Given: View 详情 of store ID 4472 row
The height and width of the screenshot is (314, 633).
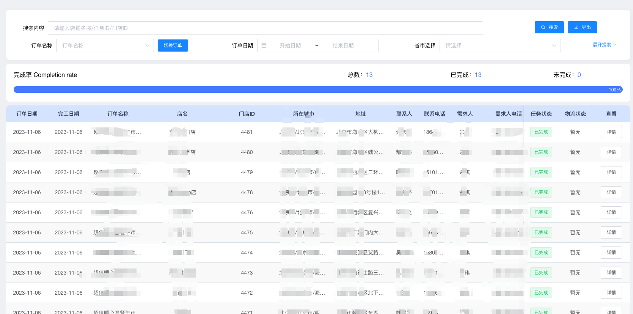Looking at the screenshot, I should tap(611, 293).
